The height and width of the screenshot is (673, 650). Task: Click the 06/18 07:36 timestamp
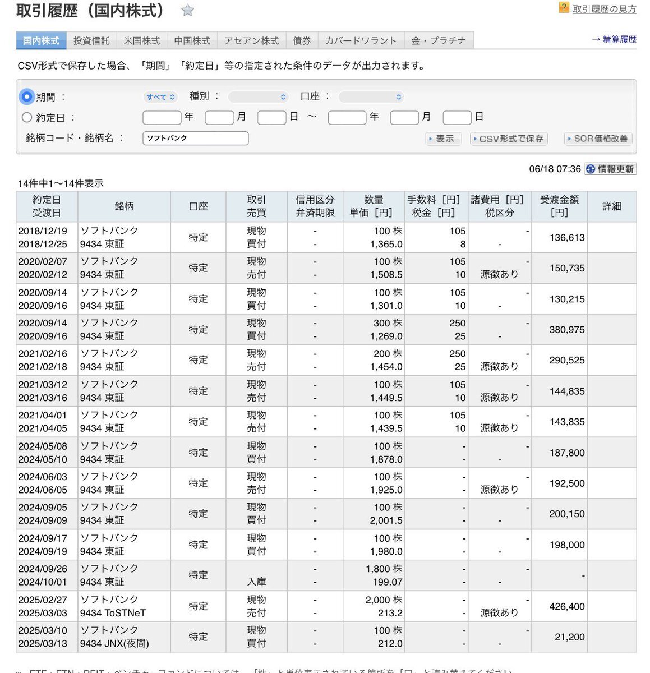pos(555,169)
